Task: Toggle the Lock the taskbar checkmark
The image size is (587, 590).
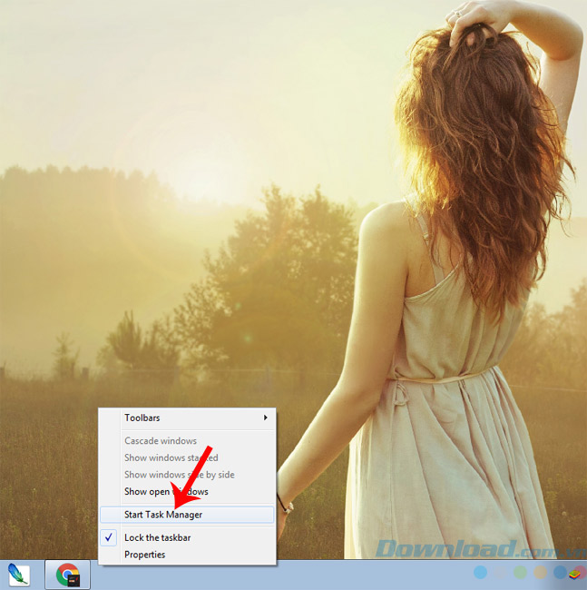Action: coord(109,537)
